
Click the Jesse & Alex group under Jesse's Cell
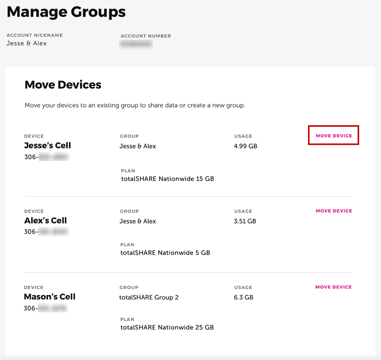pos(138,146)
